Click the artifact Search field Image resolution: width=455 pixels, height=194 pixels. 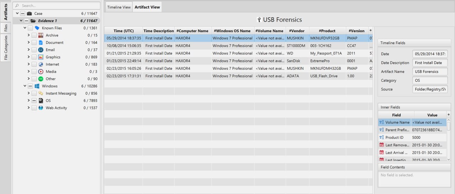57,6
